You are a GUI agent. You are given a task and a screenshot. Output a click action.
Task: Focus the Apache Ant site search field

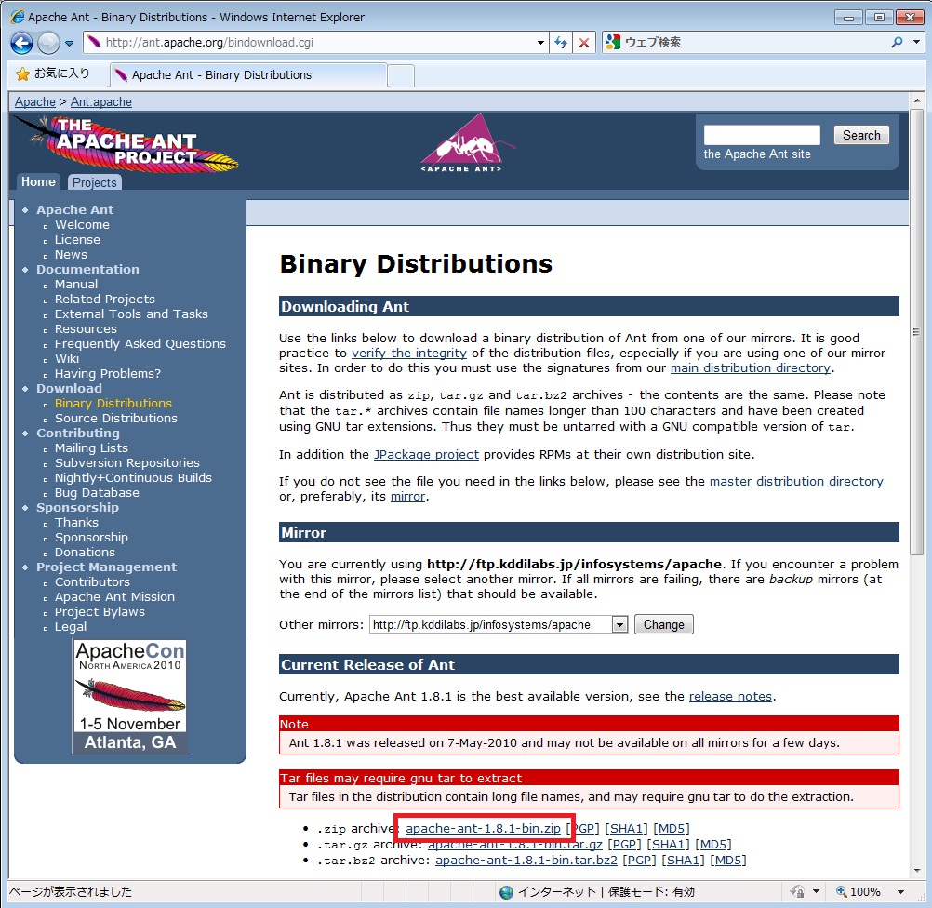762,135
